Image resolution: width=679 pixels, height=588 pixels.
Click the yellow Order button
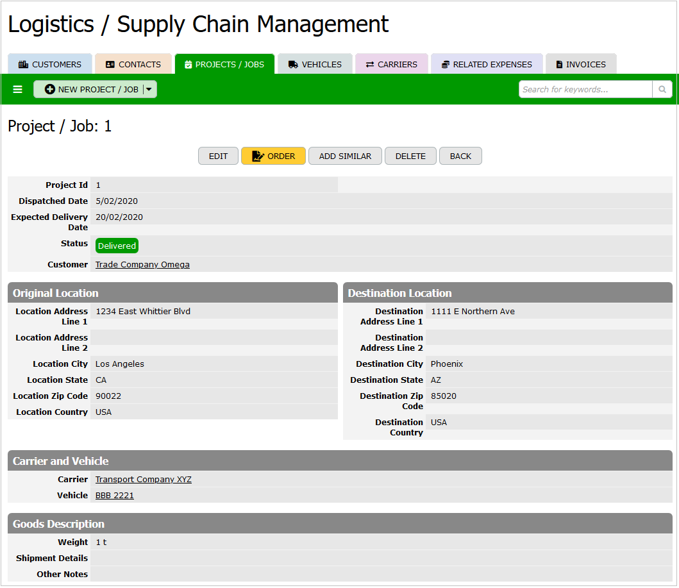point(273,156)
